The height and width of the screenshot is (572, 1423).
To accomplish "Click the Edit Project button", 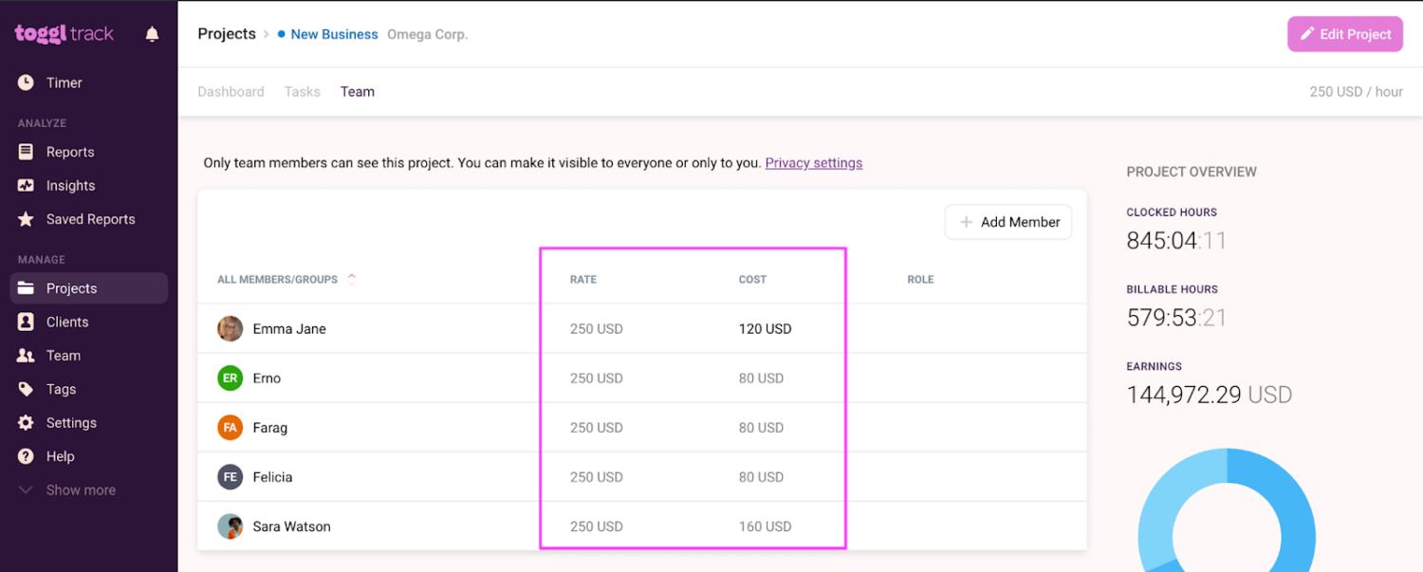I will tap(1344, 33).
